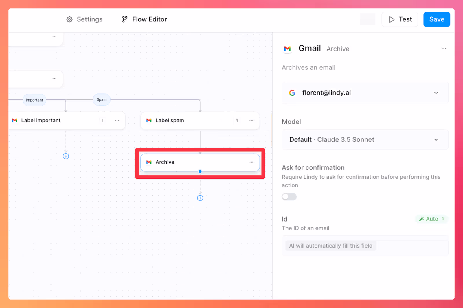Viewport: 463px width, 308px height.
Task: Select the Label important node
Action: (x=67, y=121)
